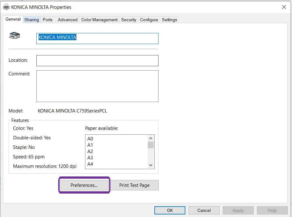Open the Configure tab

point(149,19)
